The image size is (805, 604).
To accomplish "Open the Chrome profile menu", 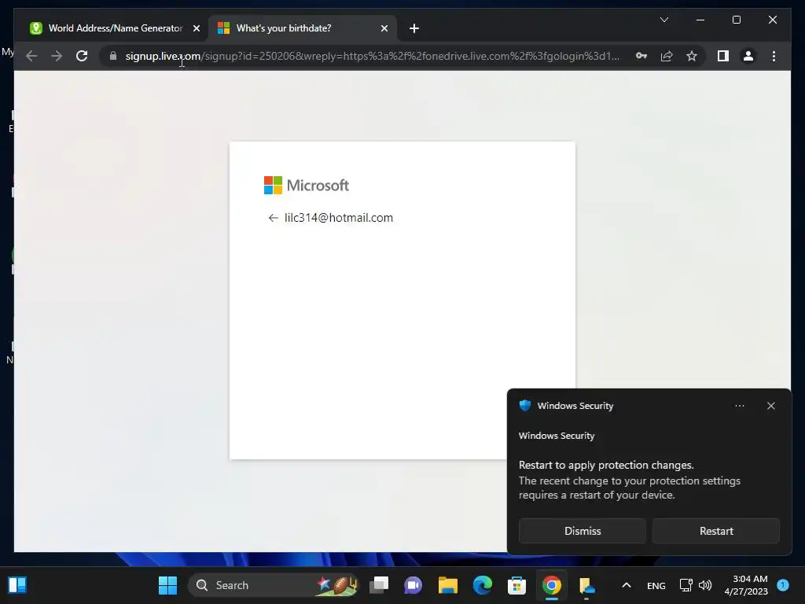I will coord(748,56).
